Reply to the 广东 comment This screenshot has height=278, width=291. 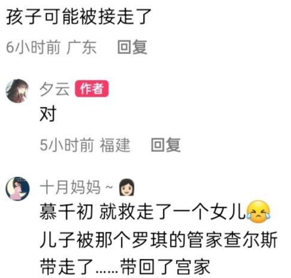click(x=132, y=47)
